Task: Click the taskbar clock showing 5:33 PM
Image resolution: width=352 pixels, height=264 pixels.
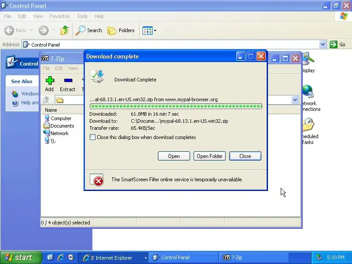Action: pos(335,257)
